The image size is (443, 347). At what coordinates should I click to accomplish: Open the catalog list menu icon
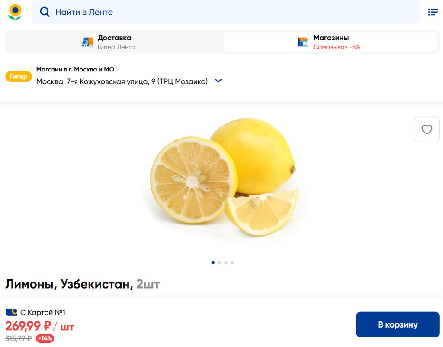(433, 12)
